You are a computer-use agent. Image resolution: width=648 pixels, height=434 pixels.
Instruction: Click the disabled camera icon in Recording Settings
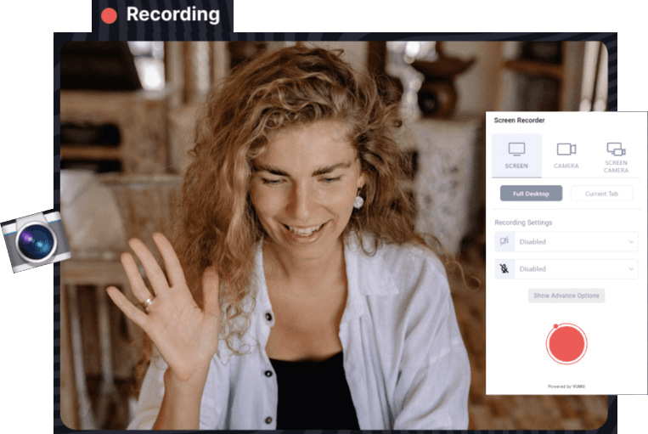[504, 241]
